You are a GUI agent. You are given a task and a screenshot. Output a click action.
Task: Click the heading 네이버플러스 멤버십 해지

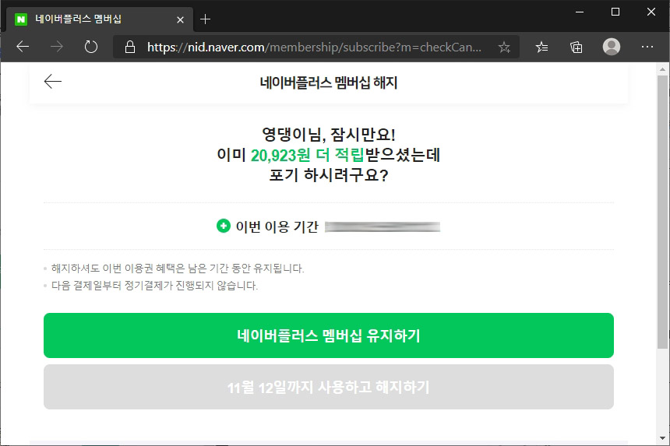tap(329, 83)
